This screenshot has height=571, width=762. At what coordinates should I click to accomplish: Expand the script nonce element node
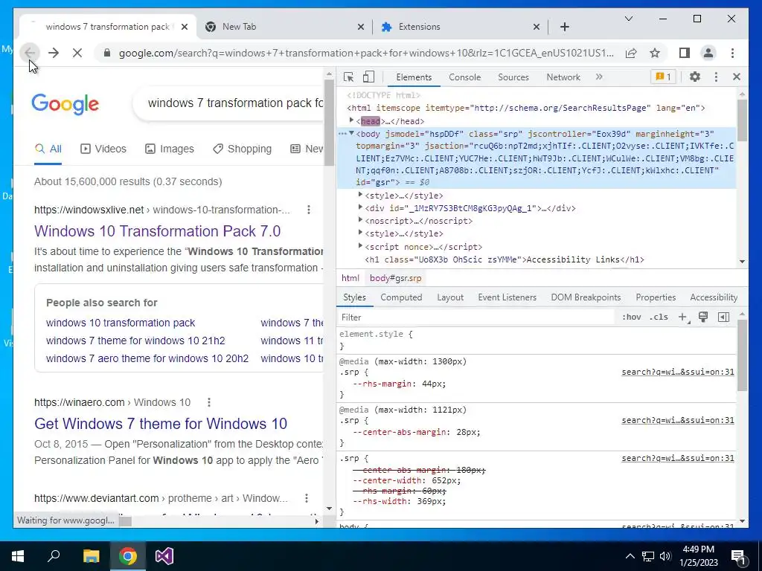[x=360, y=245]
